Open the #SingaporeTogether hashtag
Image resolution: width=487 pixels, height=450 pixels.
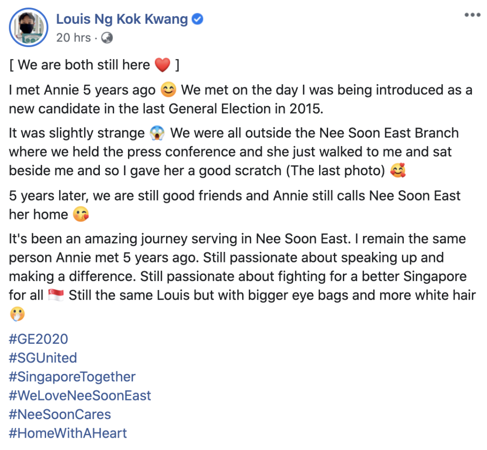click(x=72, y=377)
